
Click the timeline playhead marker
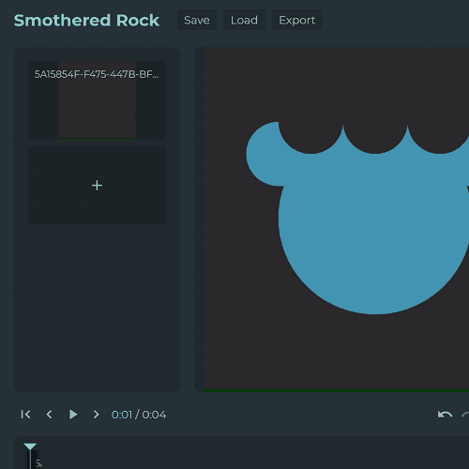click(30, 447)
